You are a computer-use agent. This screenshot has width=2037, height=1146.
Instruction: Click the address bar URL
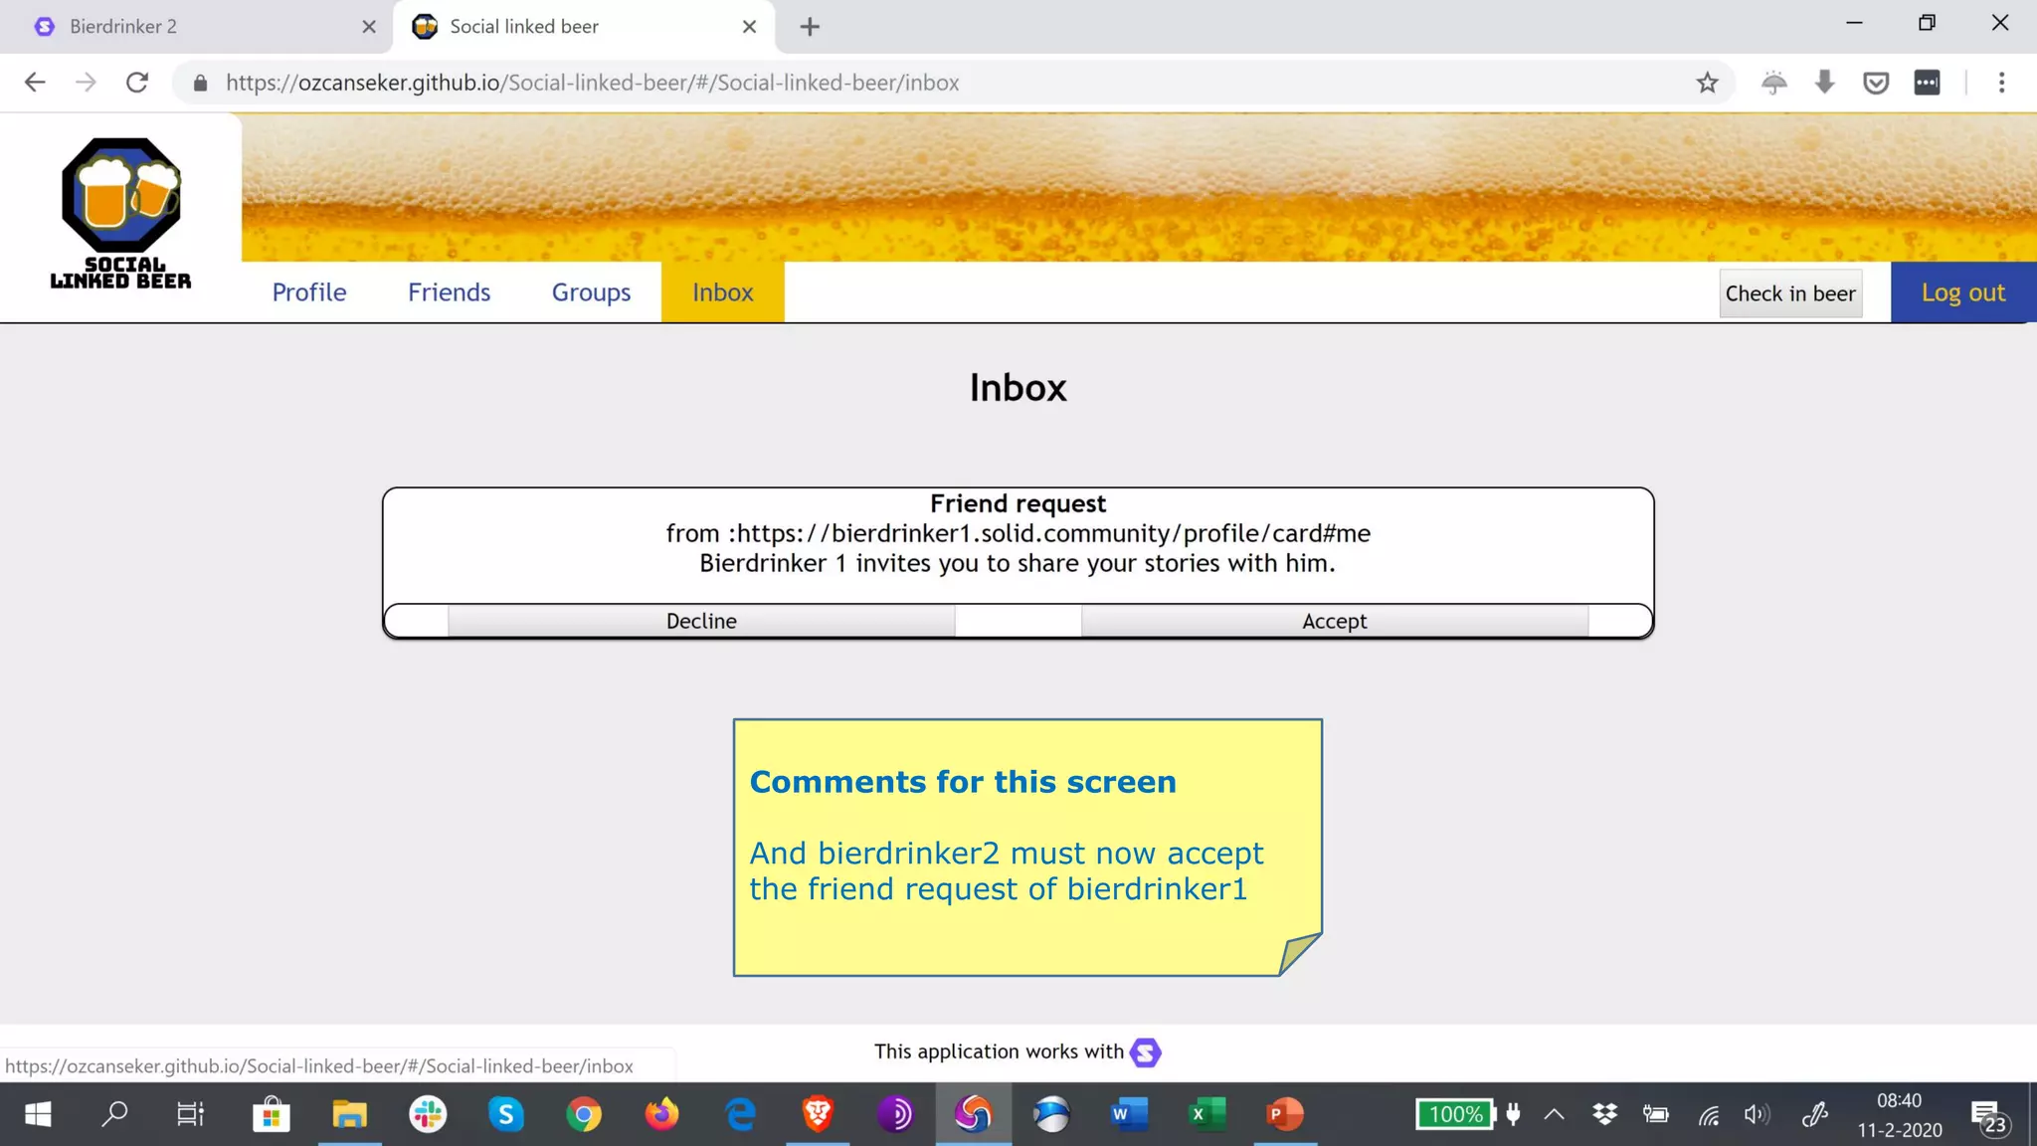[592, 83]
